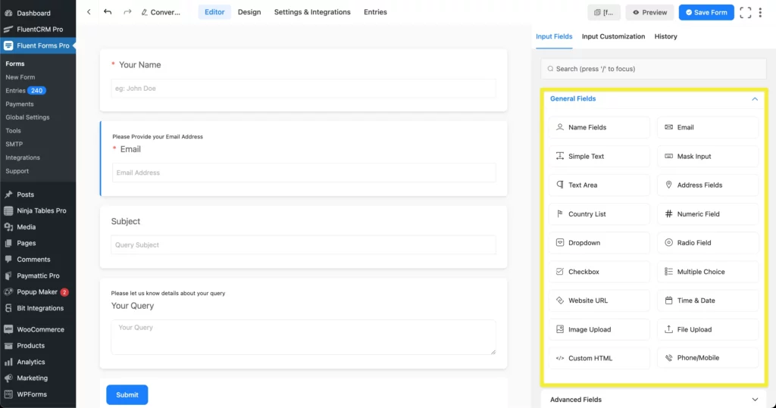Add the Address Fields element

coord(708,185)
